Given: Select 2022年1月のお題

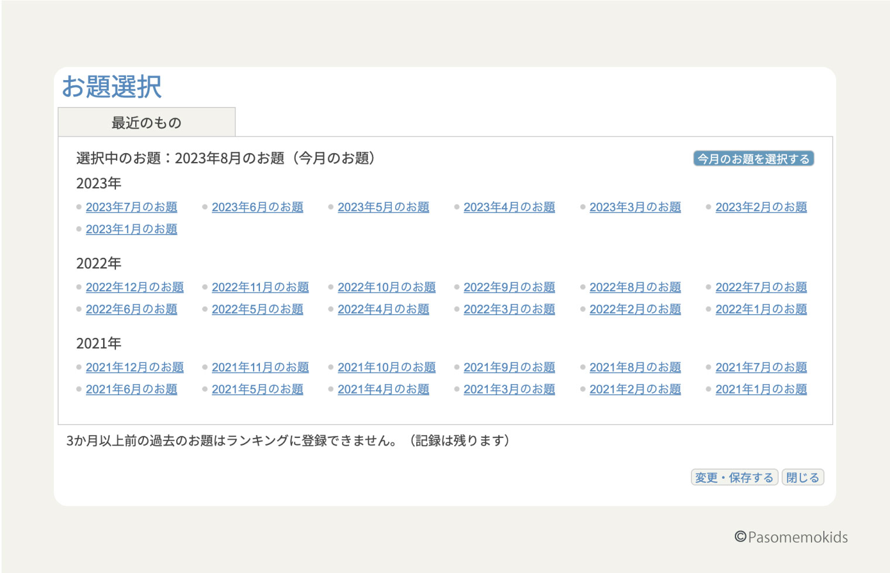Looking at the screenshot, I should click(x=761, y=309).
